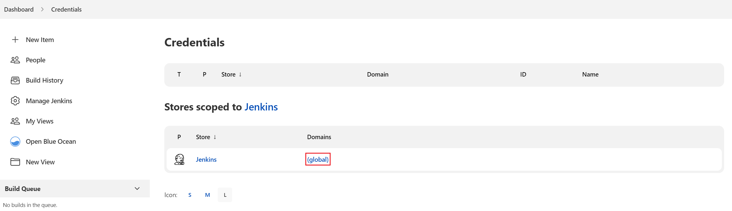This screenshot has height=211, width=732.
Task: Click the People sidebar icon
Action: tap(15, 60)
